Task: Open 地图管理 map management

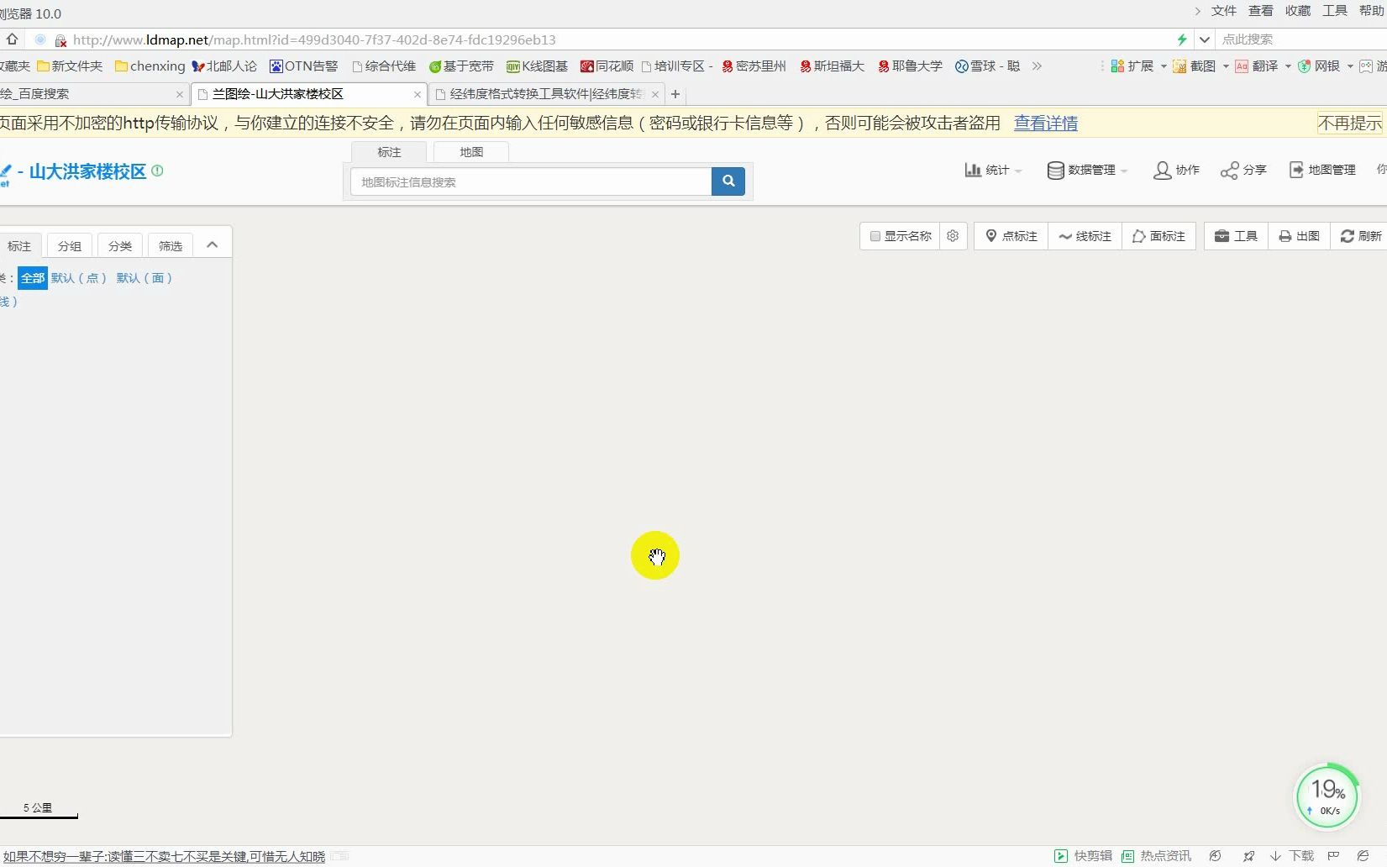Action: point(1322,170)
